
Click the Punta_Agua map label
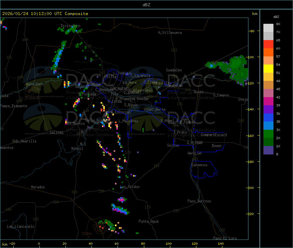point(148,221)
